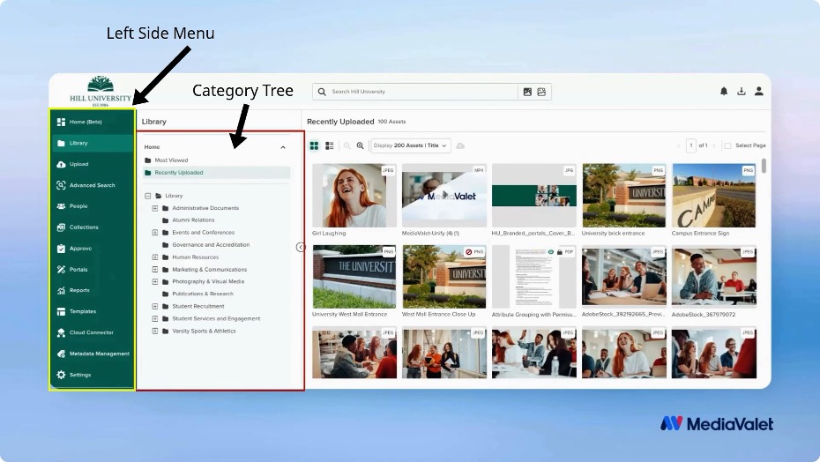This screenshot has height=462, width=820.
Task: Open the Campus Entrance Sign thumbnail
Action: pyautogui.click(x=714, y=195)
